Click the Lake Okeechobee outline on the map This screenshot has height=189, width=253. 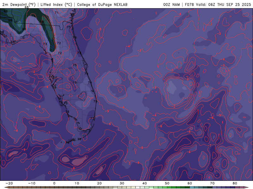[x=83, y=96]
